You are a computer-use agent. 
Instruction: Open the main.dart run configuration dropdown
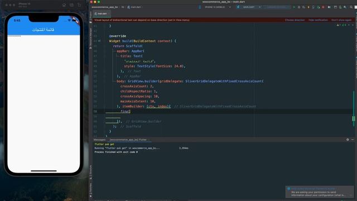(x=249, y=7)
